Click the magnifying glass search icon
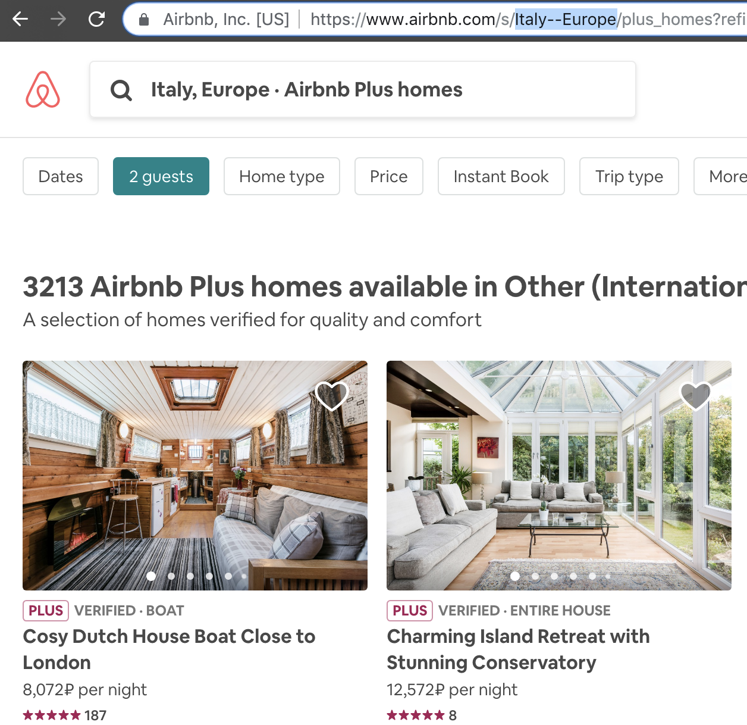This screenshot has height=725, width=747. point(121,90)
